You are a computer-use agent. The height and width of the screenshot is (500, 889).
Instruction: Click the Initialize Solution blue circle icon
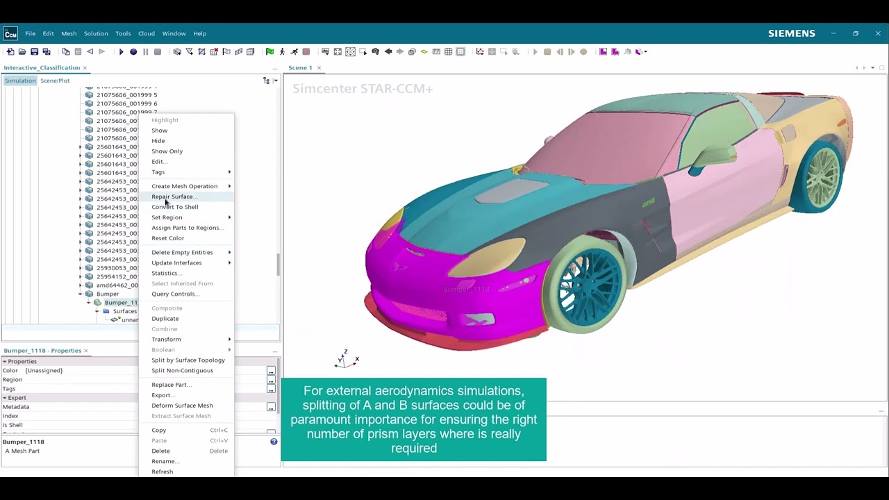click(x=133, y=51)
